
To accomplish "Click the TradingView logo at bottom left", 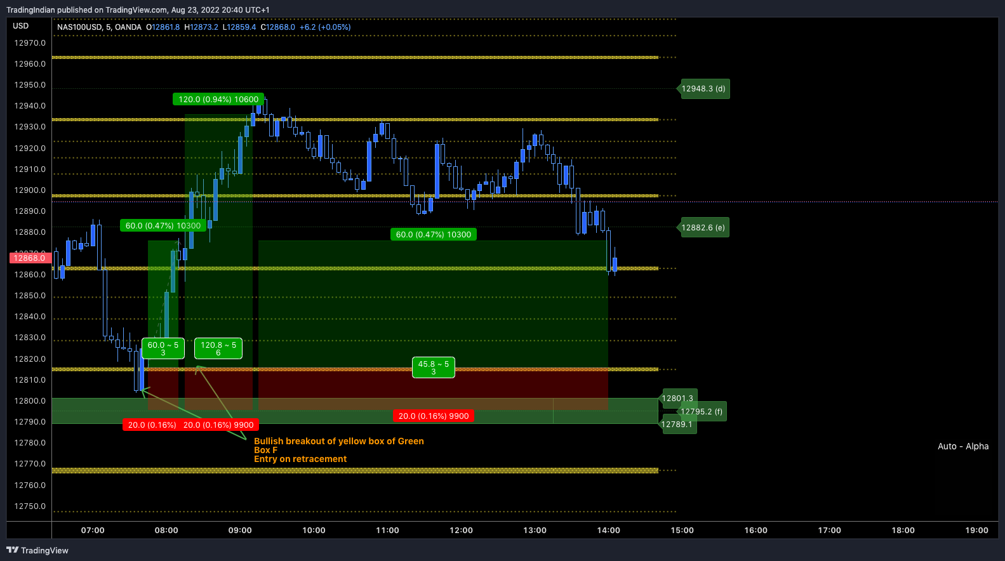I will point(37,550).
